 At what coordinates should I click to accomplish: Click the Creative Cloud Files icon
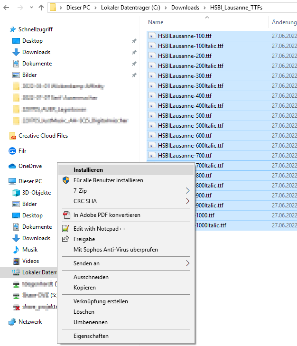pos(13,136)
